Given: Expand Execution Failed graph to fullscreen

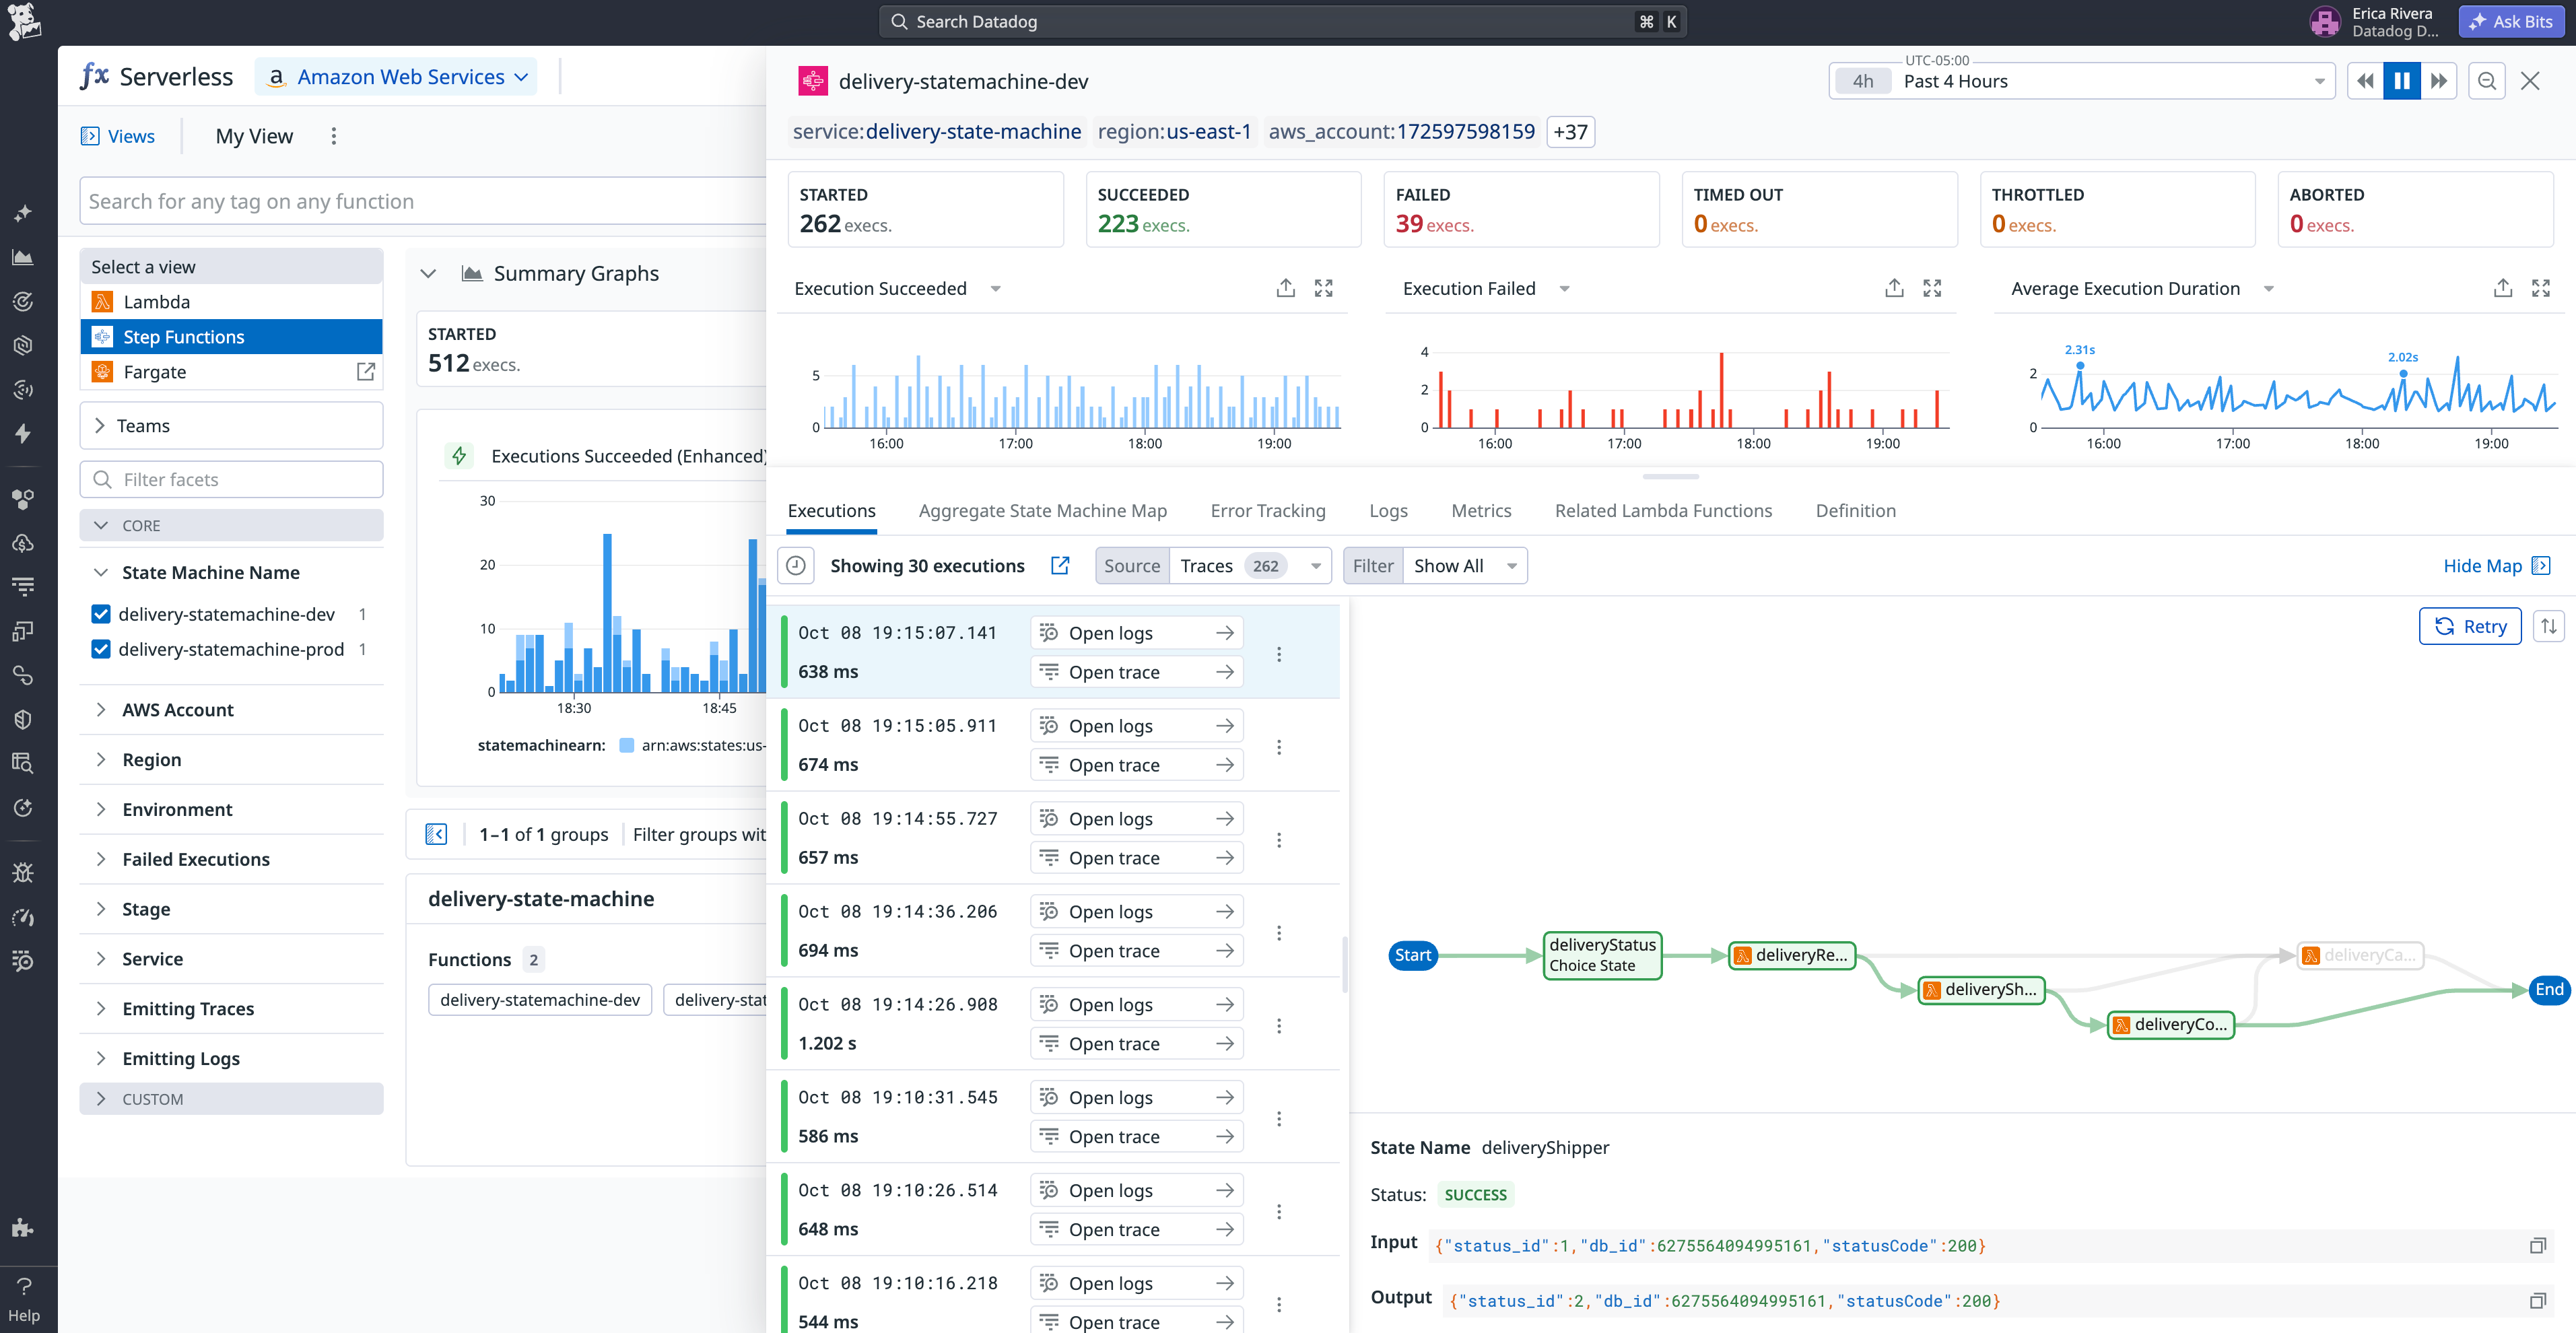Looking at the screenshot, I should pos(1932,288).
